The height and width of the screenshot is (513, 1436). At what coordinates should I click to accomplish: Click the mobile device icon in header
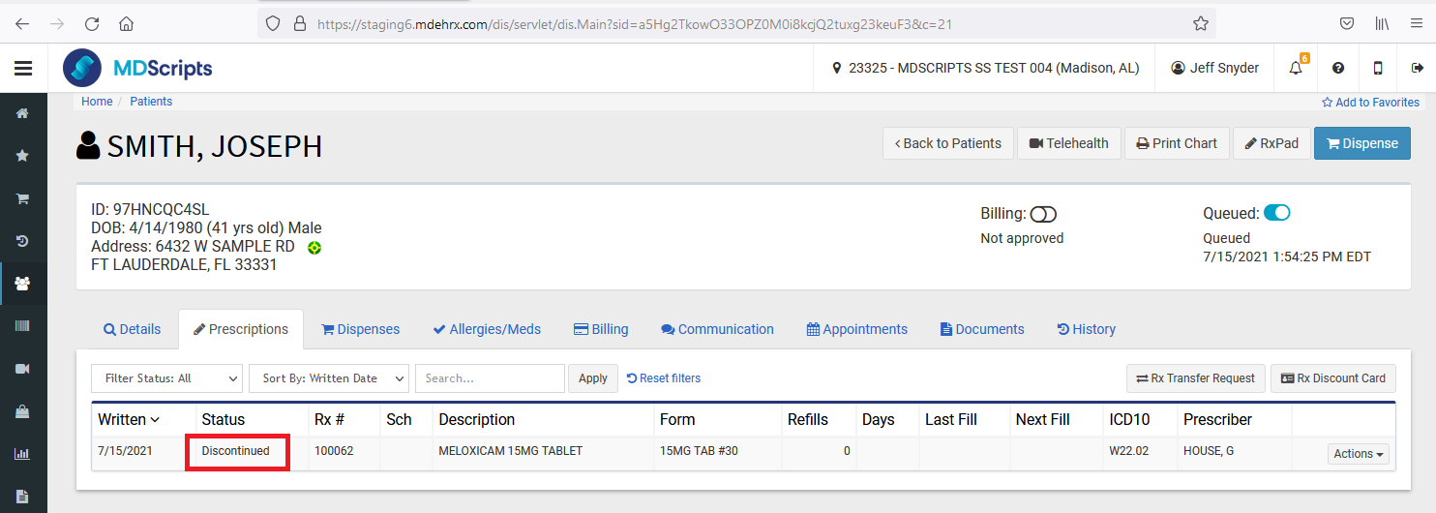click(1378, 68)
